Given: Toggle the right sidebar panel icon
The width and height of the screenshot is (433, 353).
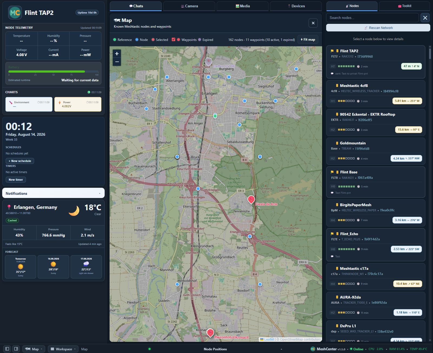Looking at the screenshot, I should pyautogui.click(x=16, y=349).
